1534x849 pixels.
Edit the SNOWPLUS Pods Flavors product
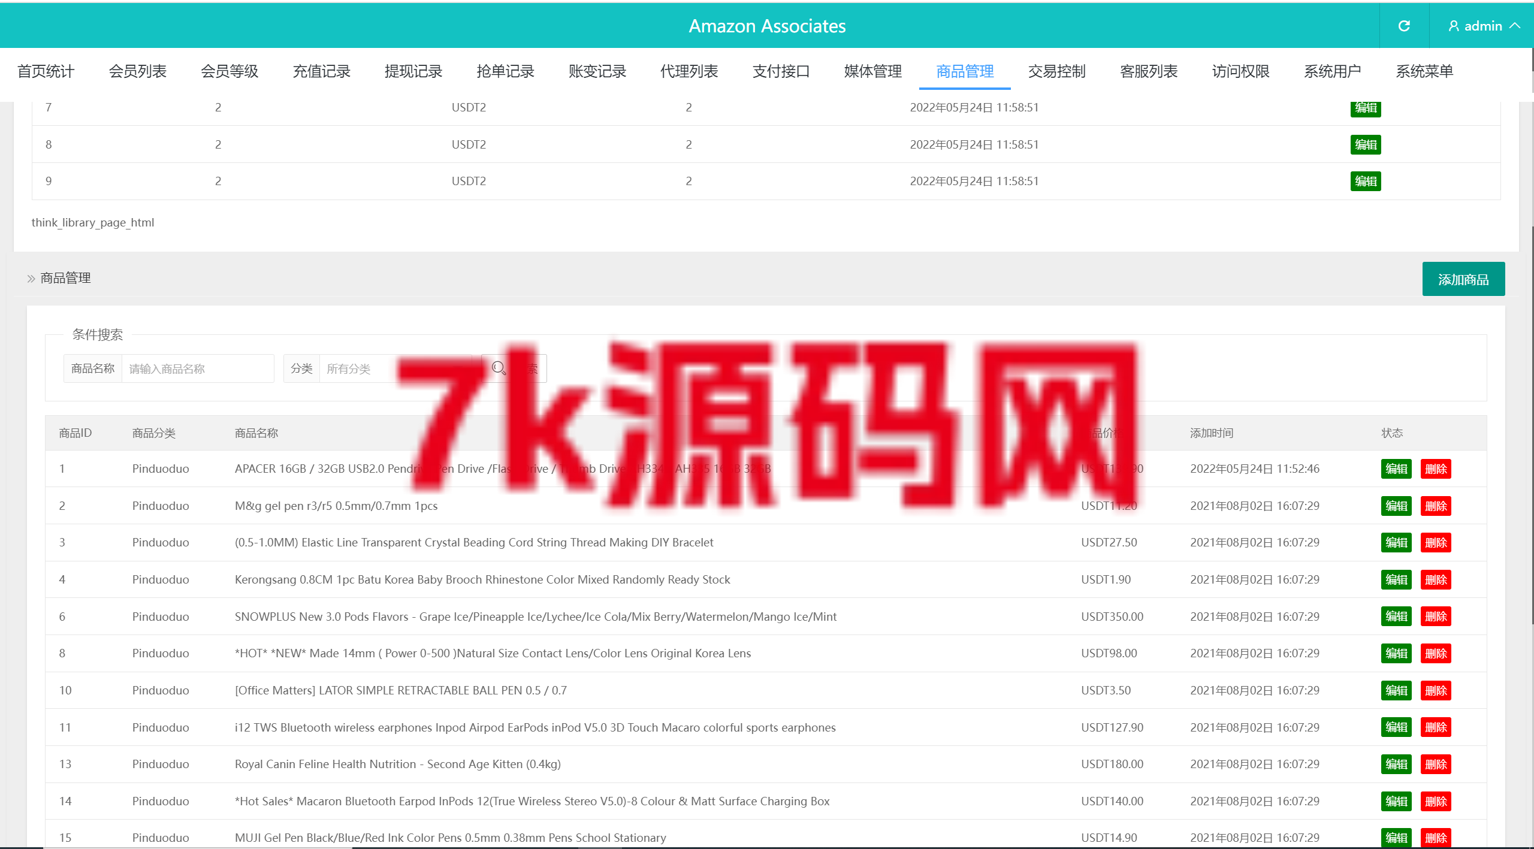tap(1396, 617)
